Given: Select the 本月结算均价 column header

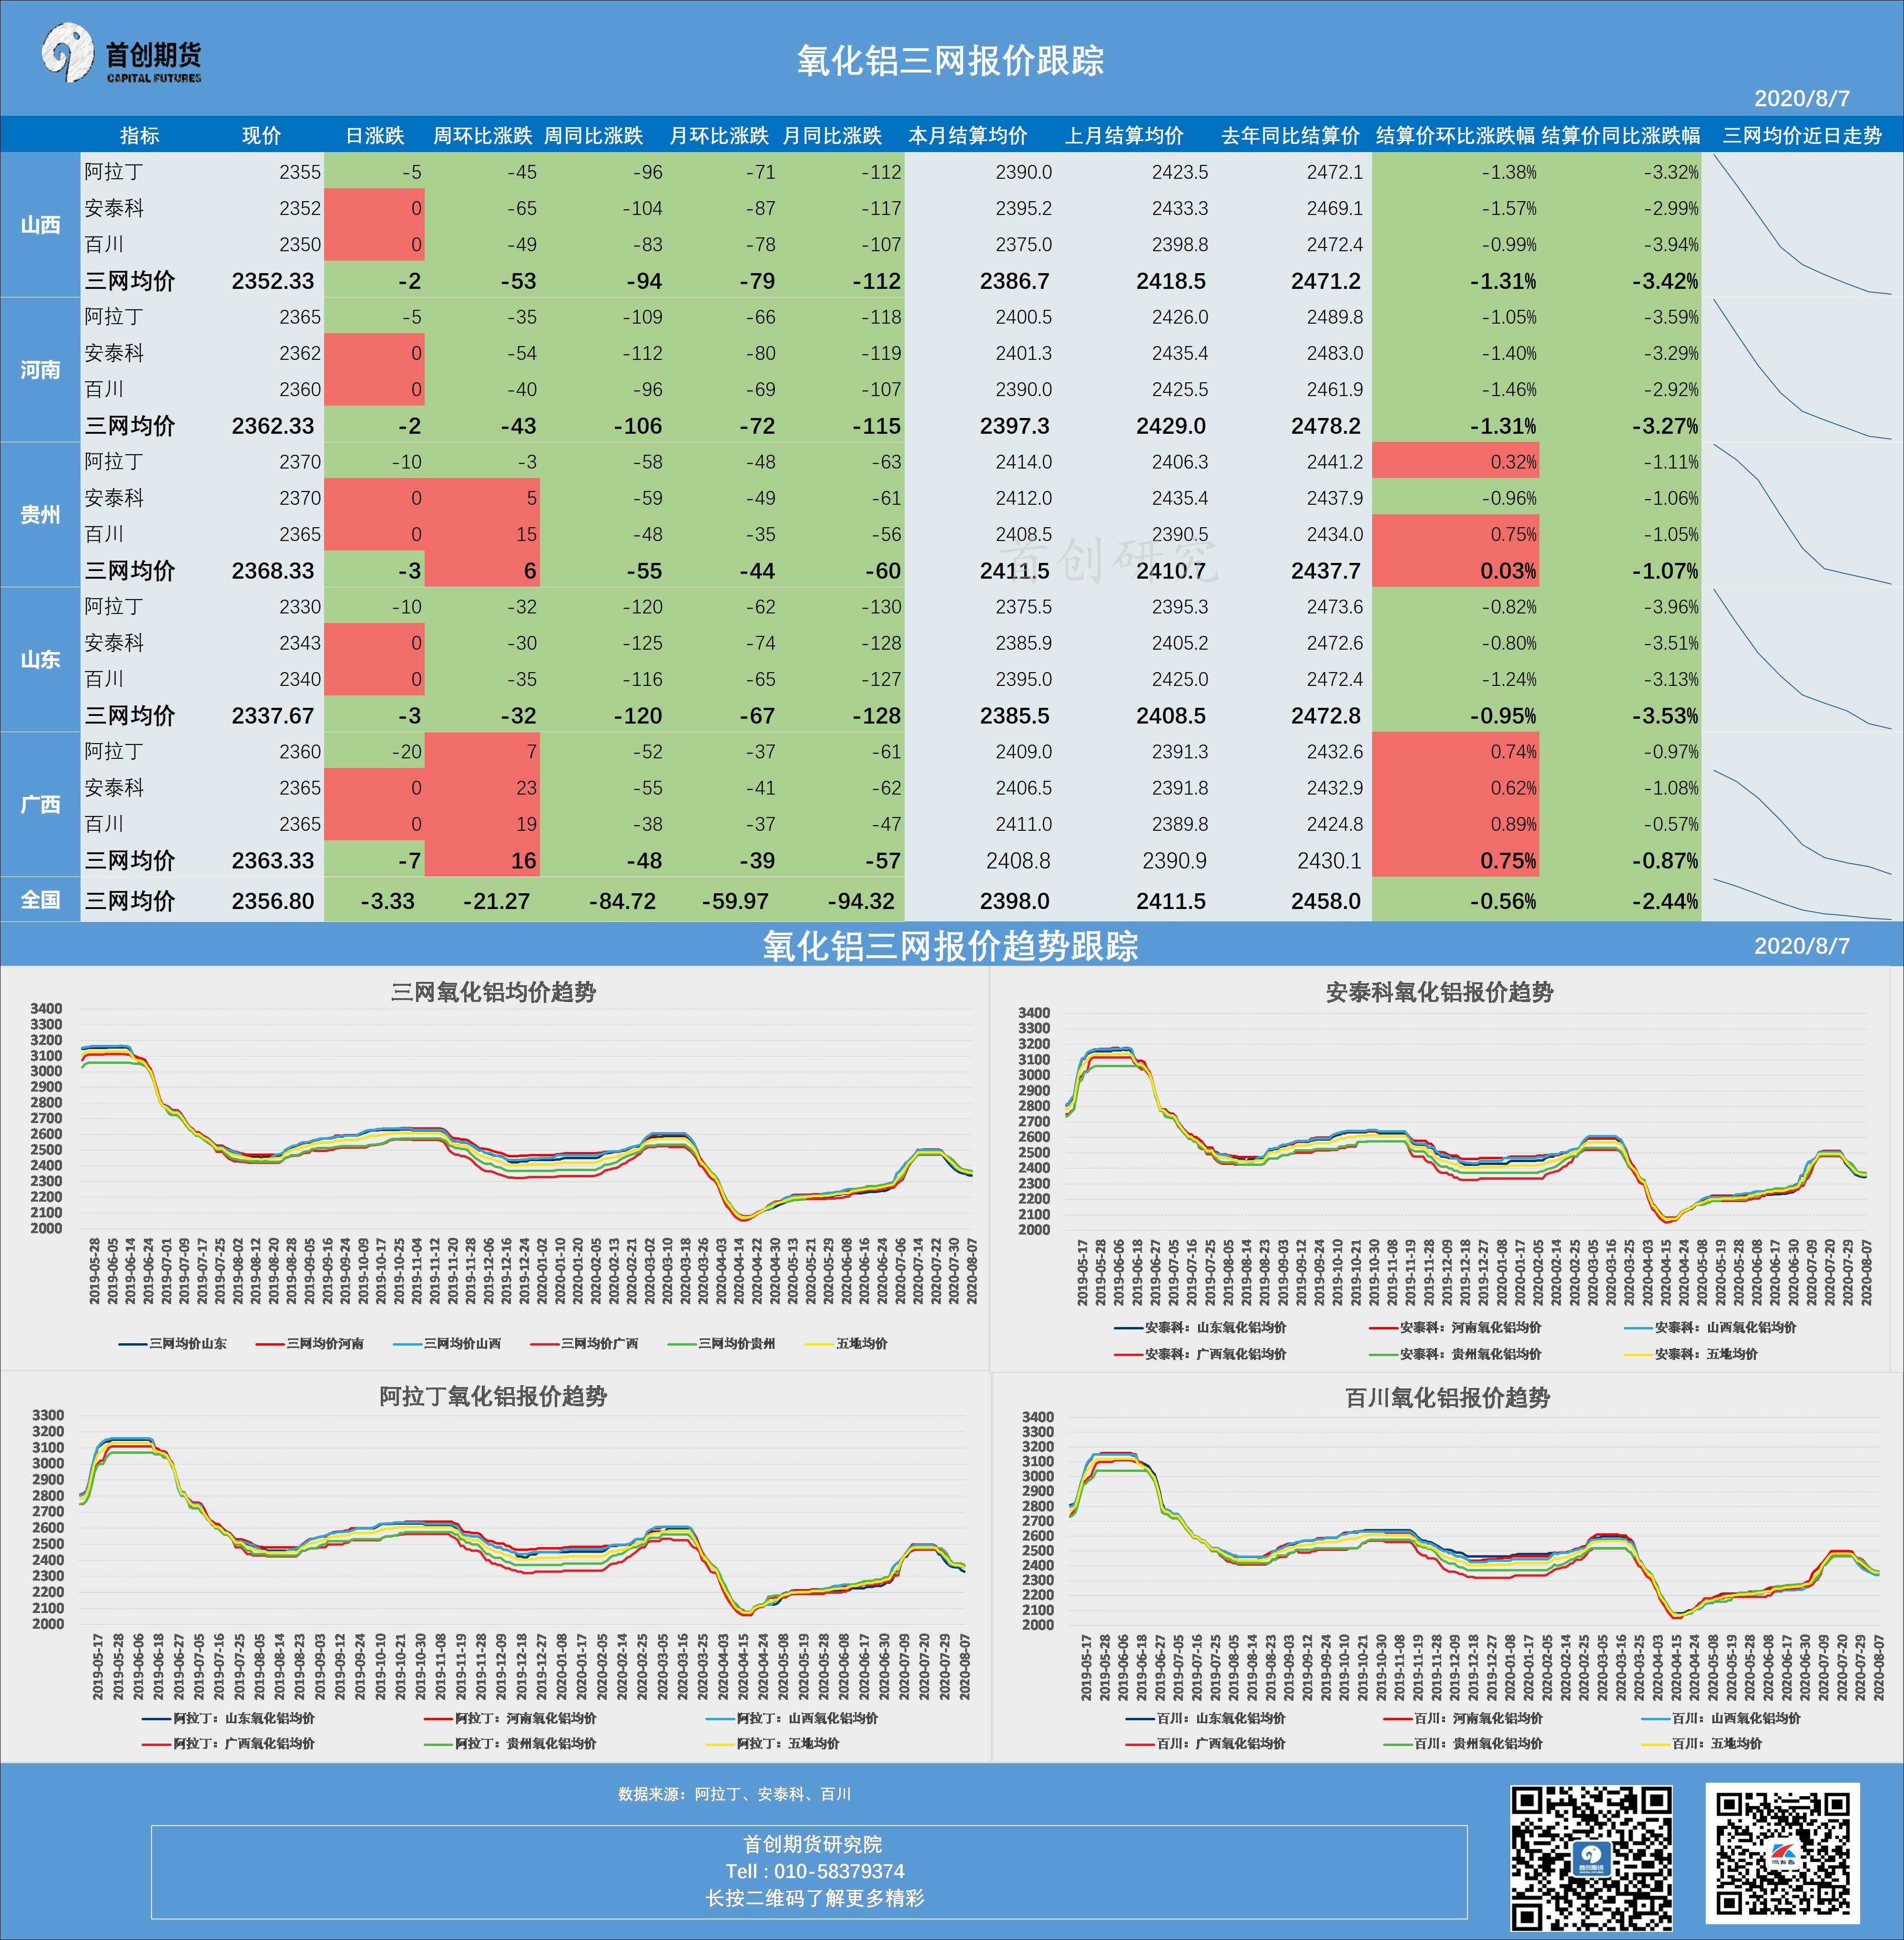Looking at the screenshot, I should [x=967, y=135].
